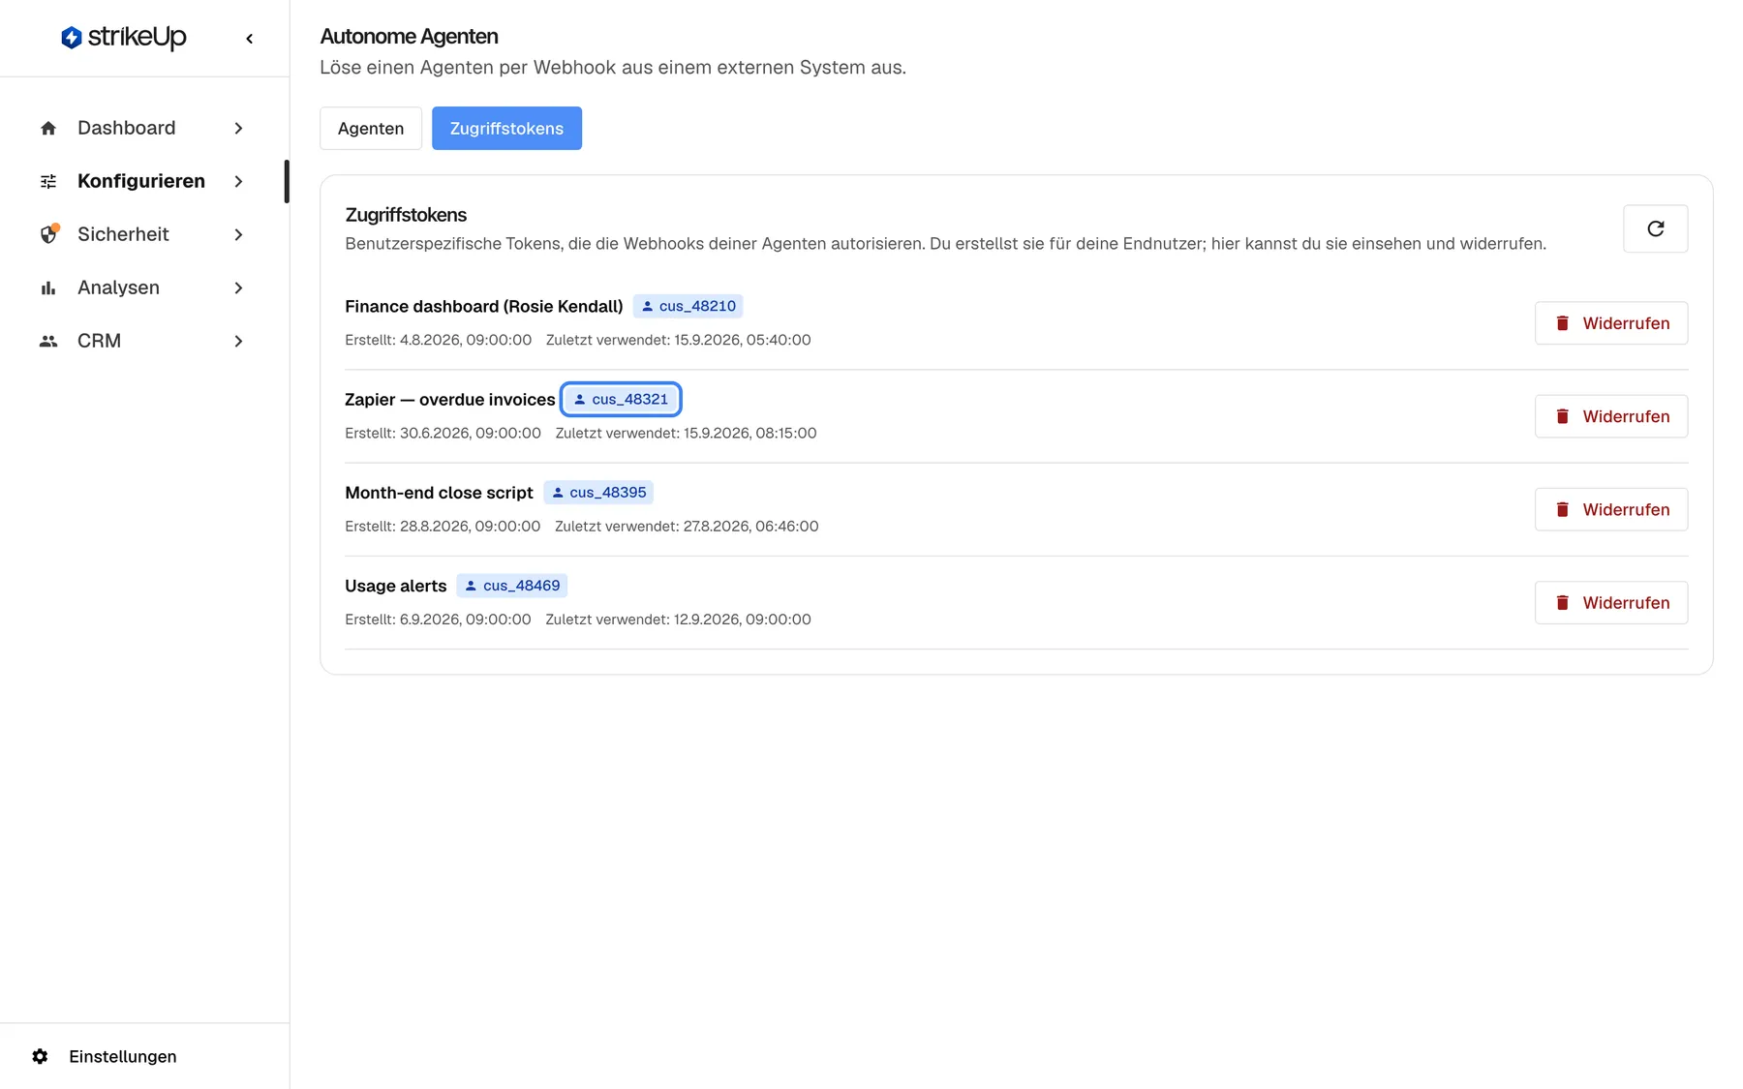This screenshot has width=1743, height=1089.
Task: Widerrufen the Zapier overdue invoices token
Action: 1611,416
